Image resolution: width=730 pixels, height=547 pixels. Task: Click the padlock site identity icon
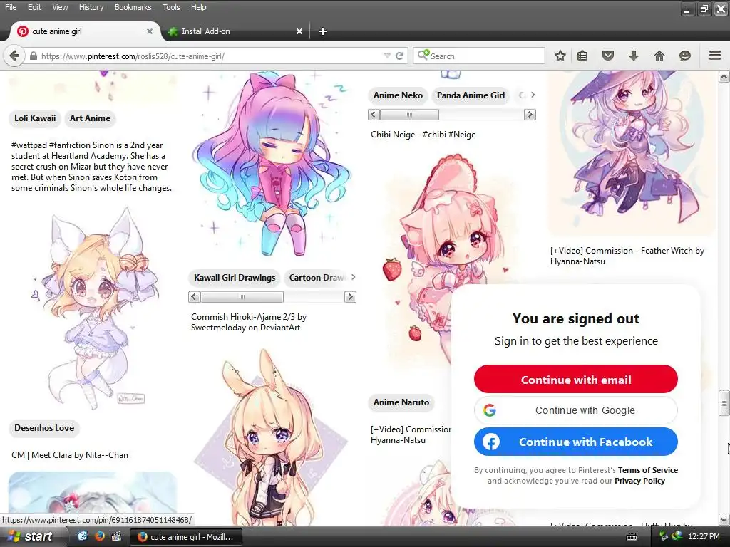click(x=33, y=56)
